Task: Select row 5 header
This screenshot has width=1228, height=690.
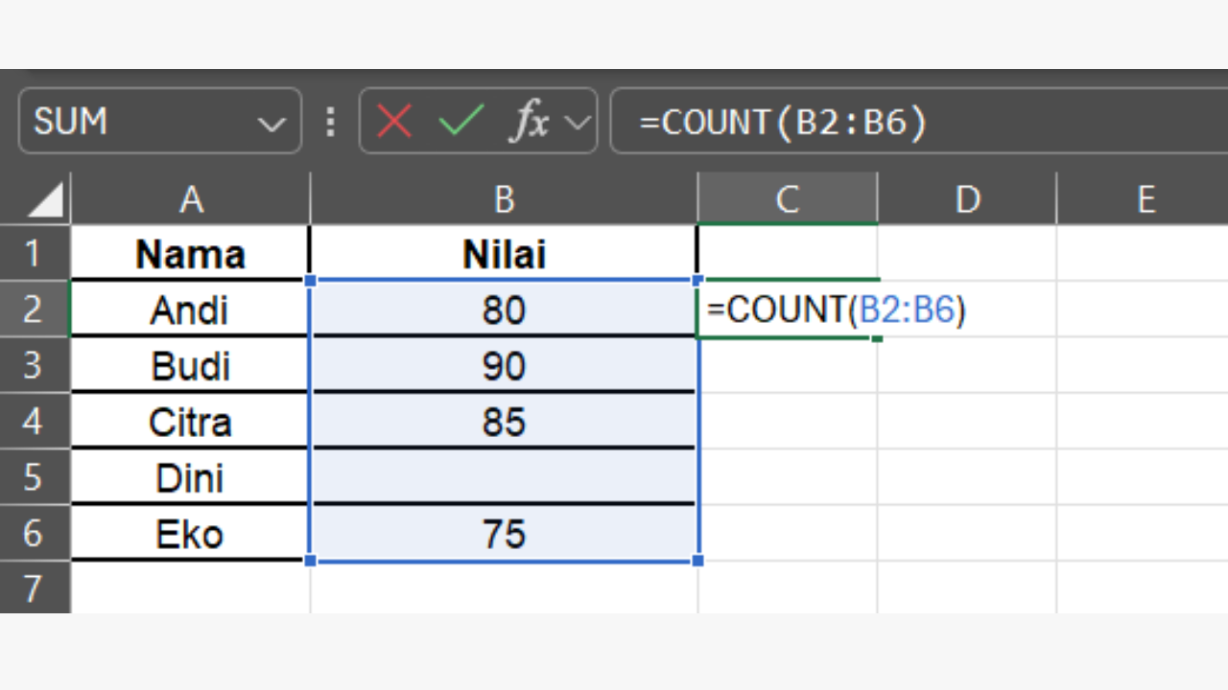Action: [35, 477]
